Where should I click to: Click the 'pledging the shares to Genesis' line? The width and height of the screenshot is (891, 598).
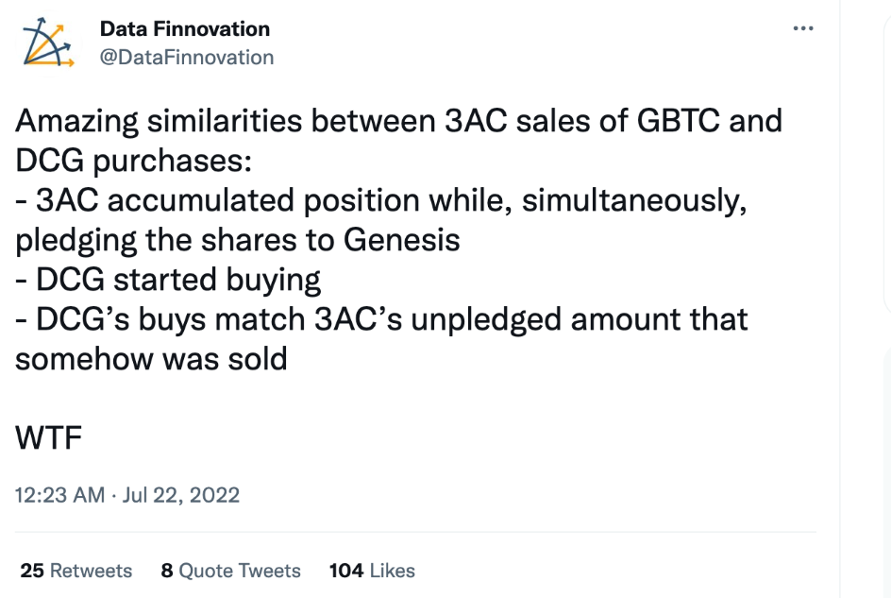coord(238,240)
